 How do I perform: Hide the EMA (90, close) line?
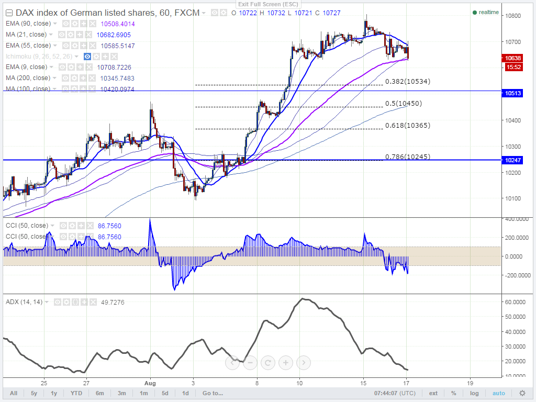[66, 24]
